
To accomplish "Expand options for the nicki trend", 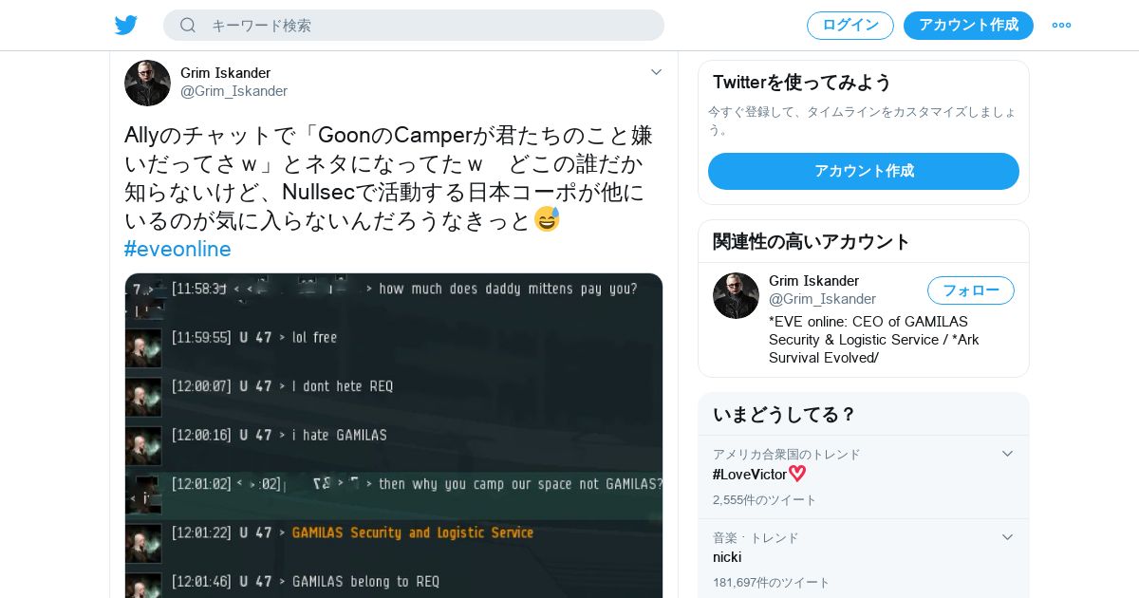I will pyautogui.click(x=1007, y=537).
